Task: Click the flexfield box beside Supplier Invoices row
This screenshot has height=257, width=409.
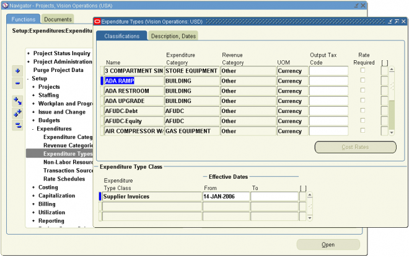Action: [x=302, y=196]
